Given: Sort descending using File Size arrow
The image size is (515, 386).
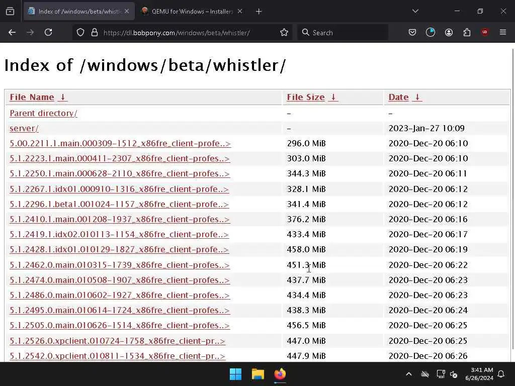Looking at the screenshot, I should [x=333, y=97].
